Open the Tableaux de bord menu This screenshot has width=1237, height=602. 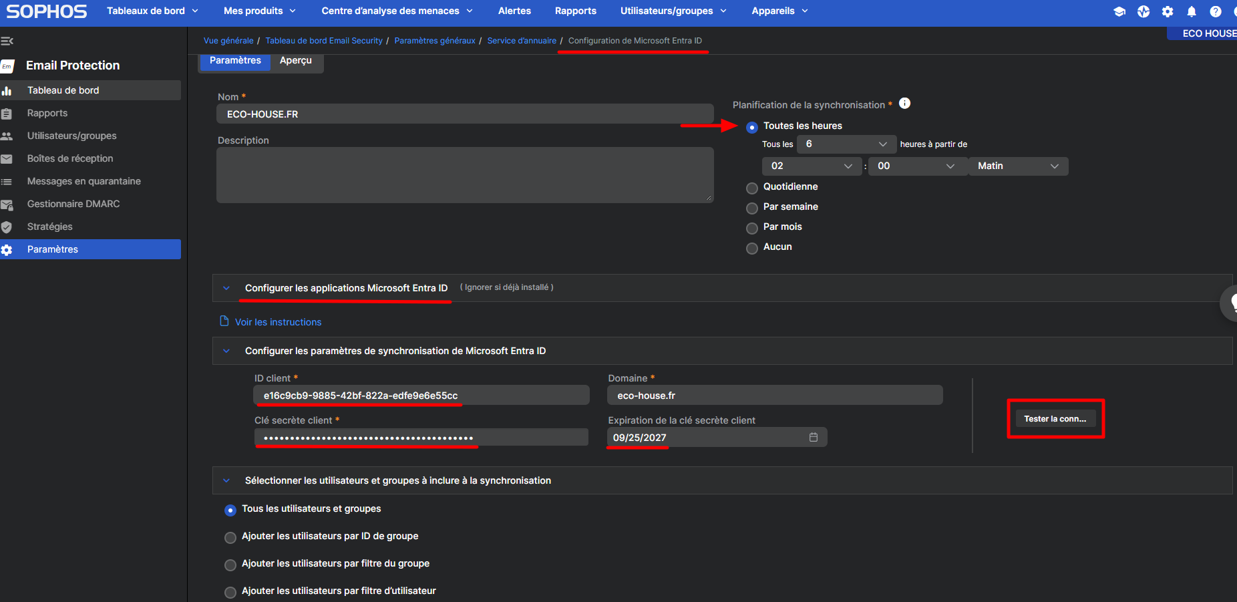(152, 11)
